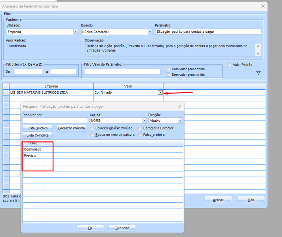Click the Filtro Item De field
This screenshot has height=237, width=282.
29,71
